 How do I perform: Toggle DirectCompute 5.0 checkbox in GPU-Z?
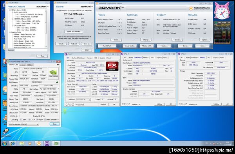click(x=45, y=120)
